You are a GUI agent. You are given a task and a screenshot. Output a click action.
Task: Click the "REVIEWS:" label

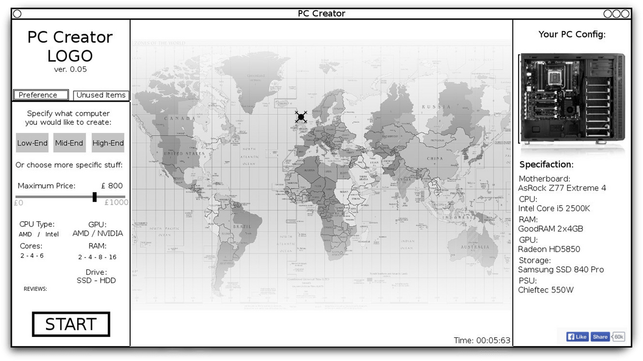click(x=35, y=289)
